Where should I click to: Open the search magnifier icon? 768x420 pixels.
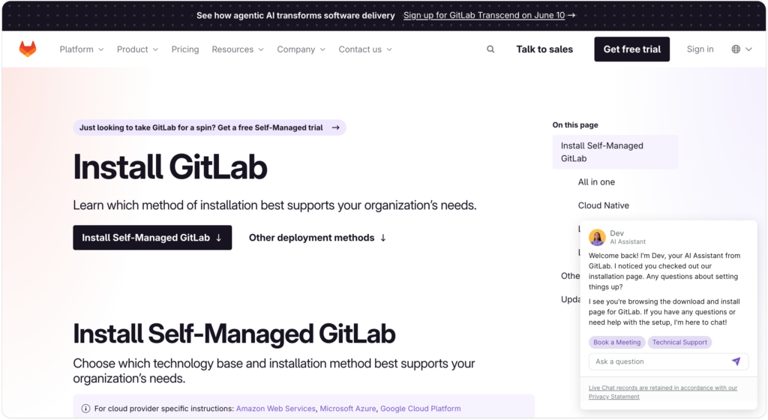[x=490, y=49]
